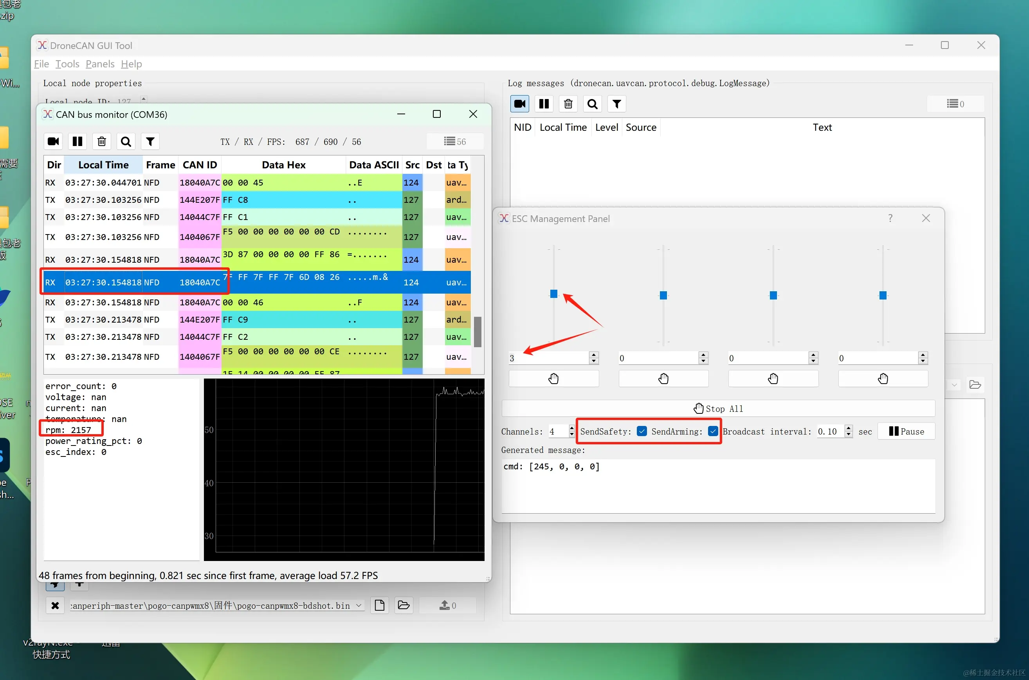Pause the CAN bus monitor capture

77,141
